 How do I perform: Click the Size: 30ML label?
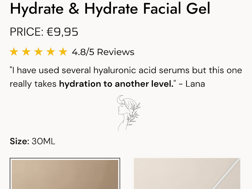(32, 141)
